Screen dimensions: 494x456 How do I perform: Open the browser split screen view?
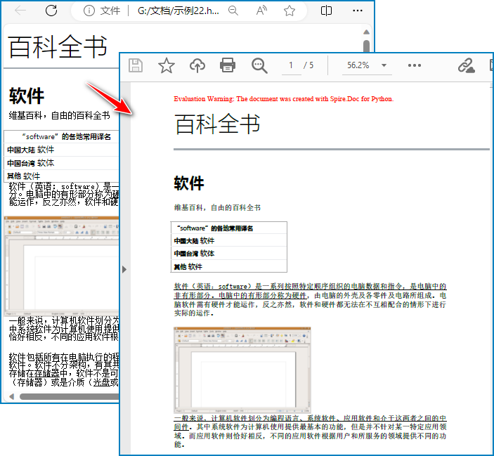(326, 11)
